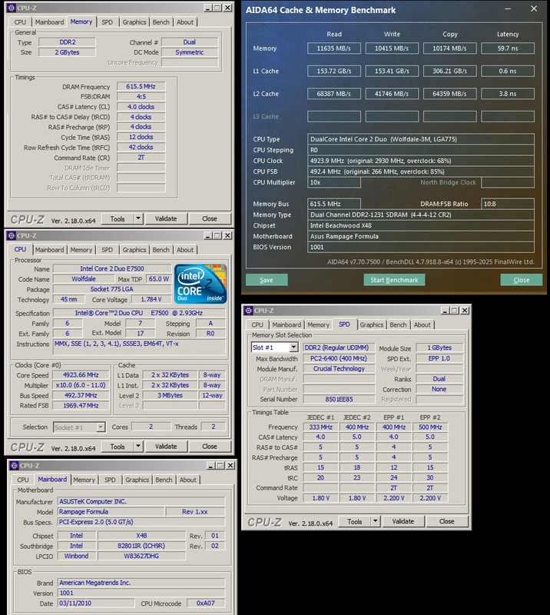Click the Command Rate 2T value in Memory window
Image resolution: width=550 pixels, height=615 pixels.
click(141, 158)
